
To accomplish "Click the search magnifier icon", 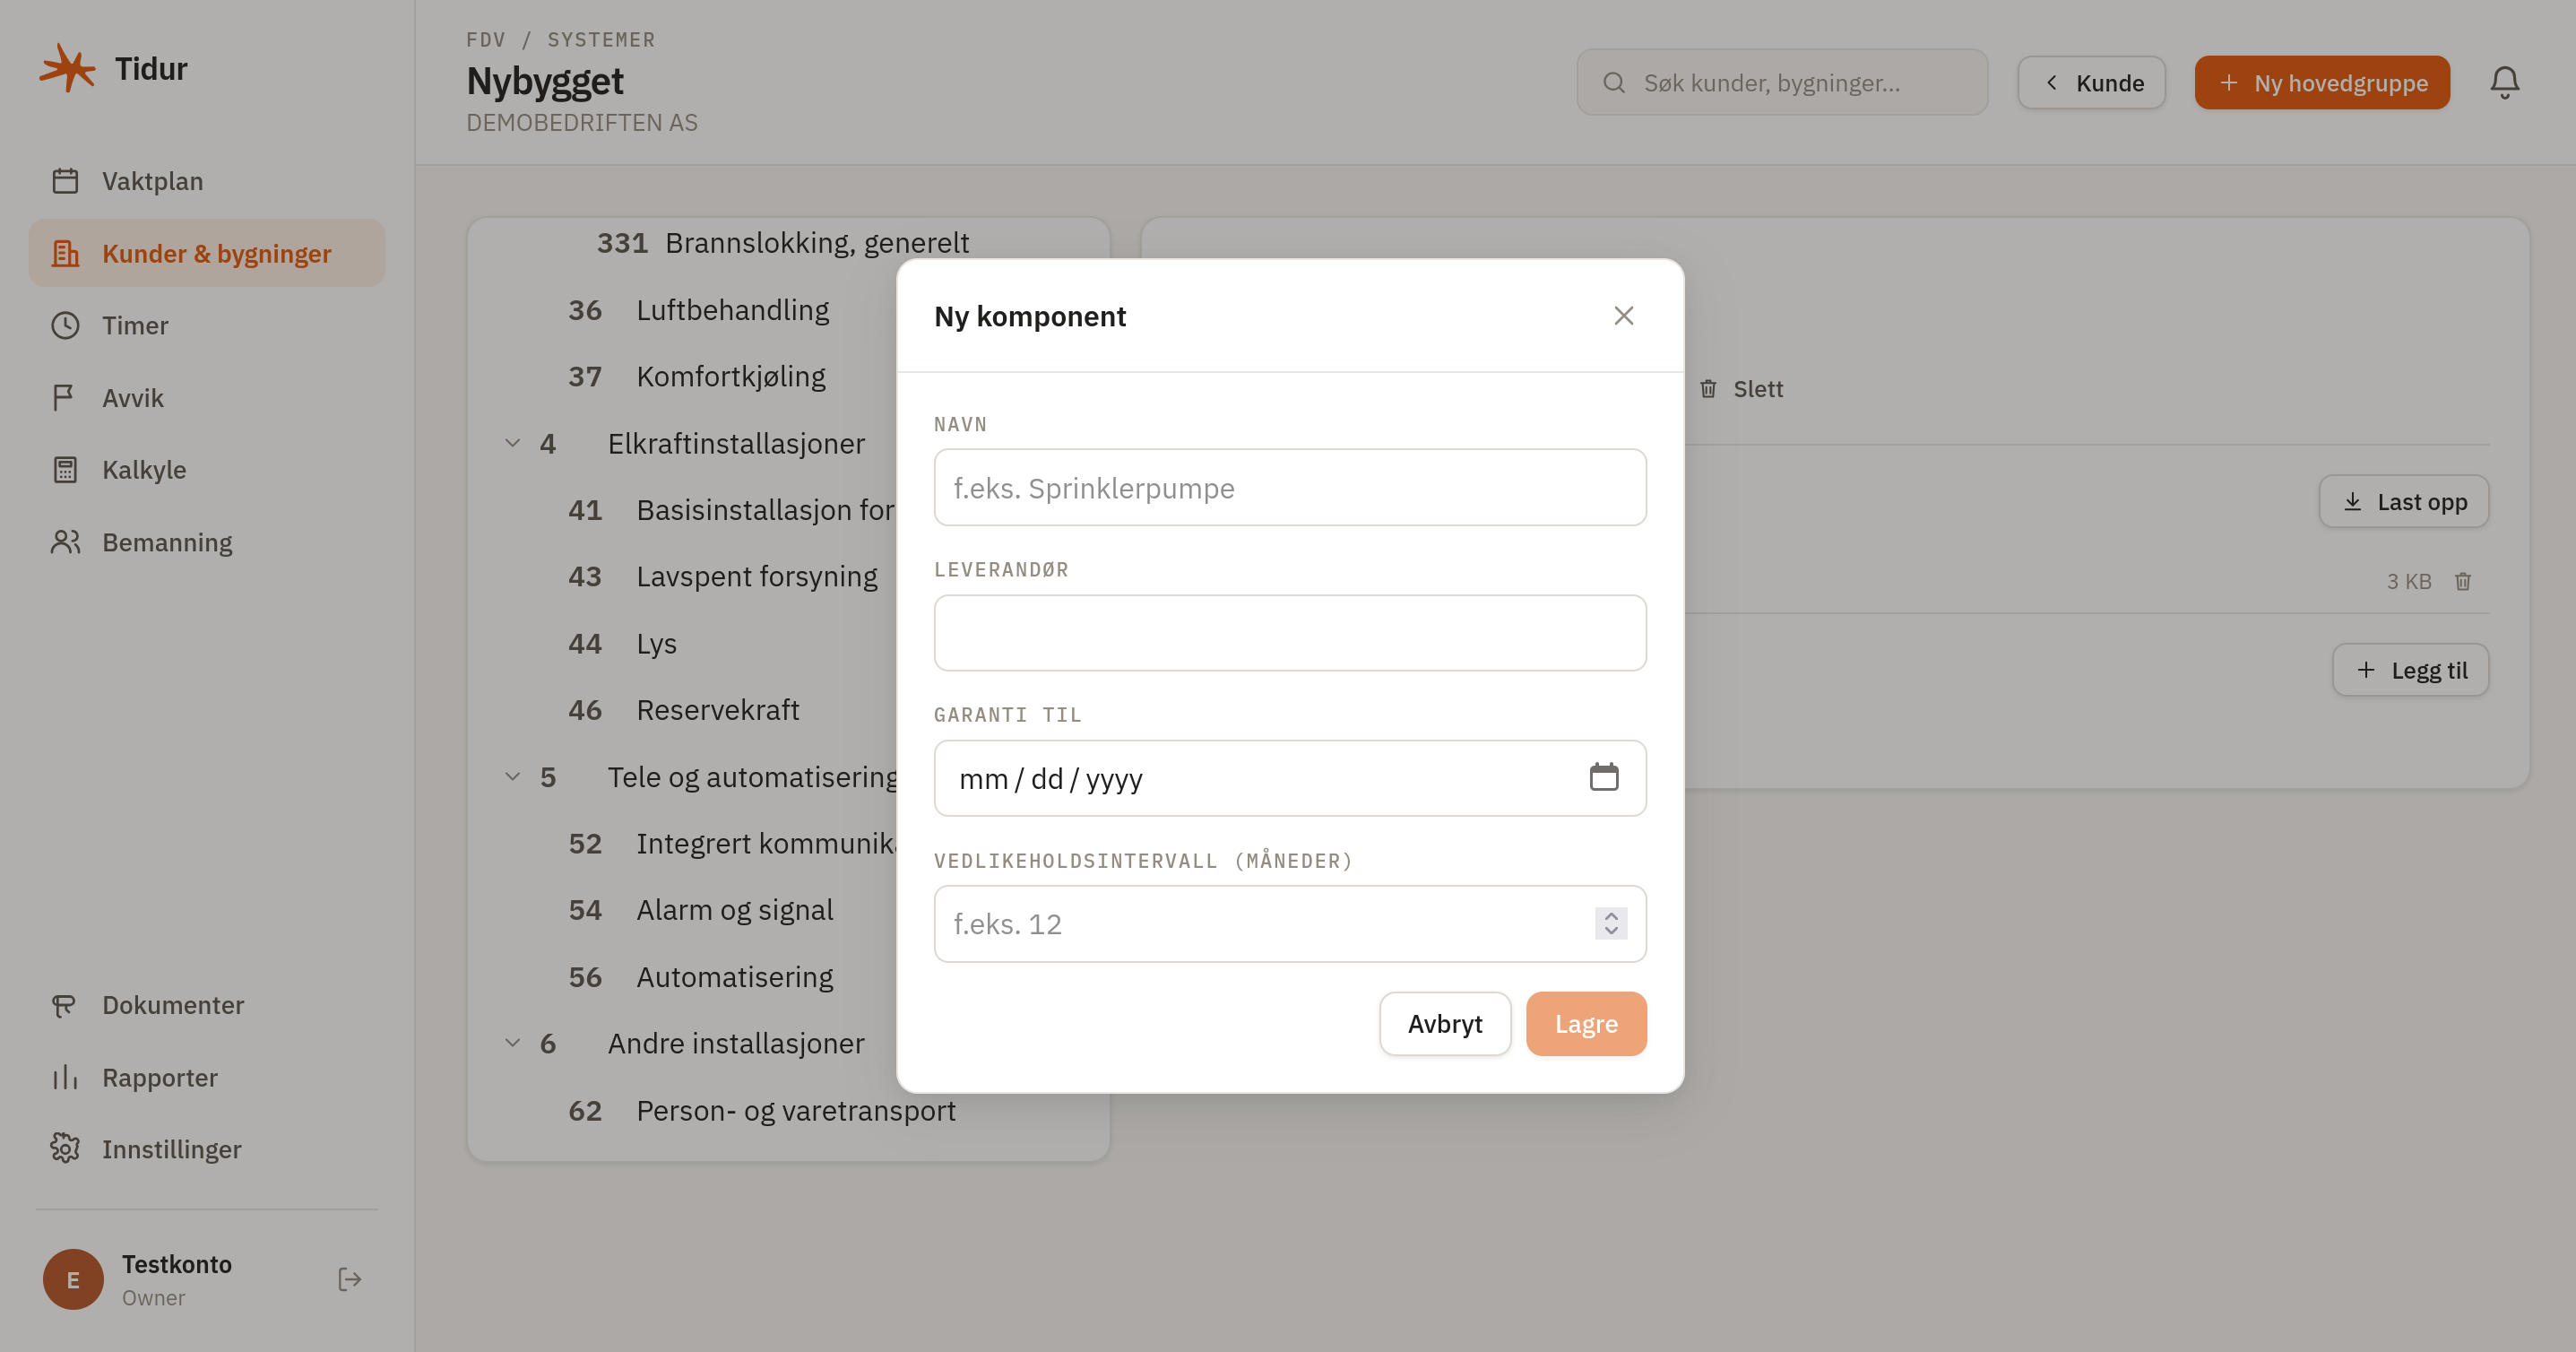I will [x=1614, y=82].
